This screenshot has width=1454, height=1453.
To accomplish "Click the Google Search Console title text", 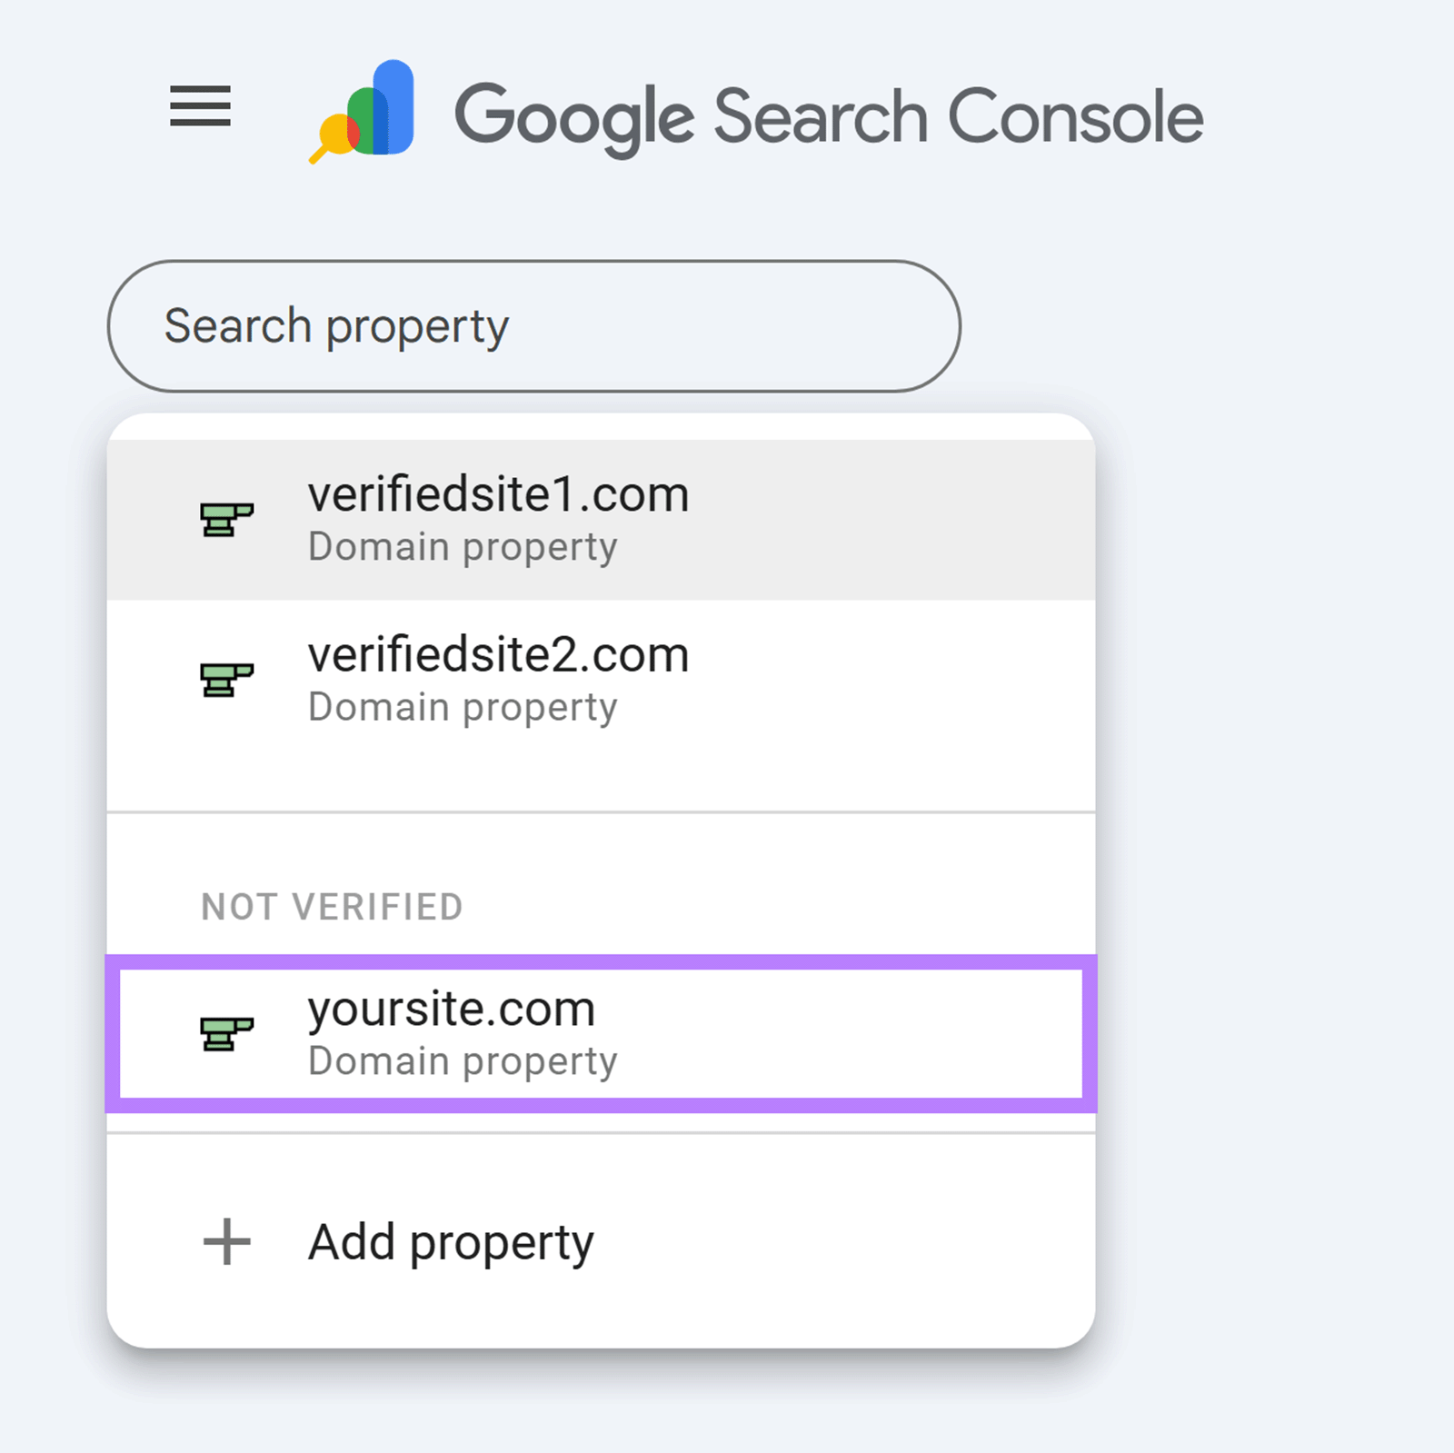I will [x=827, y=115].
